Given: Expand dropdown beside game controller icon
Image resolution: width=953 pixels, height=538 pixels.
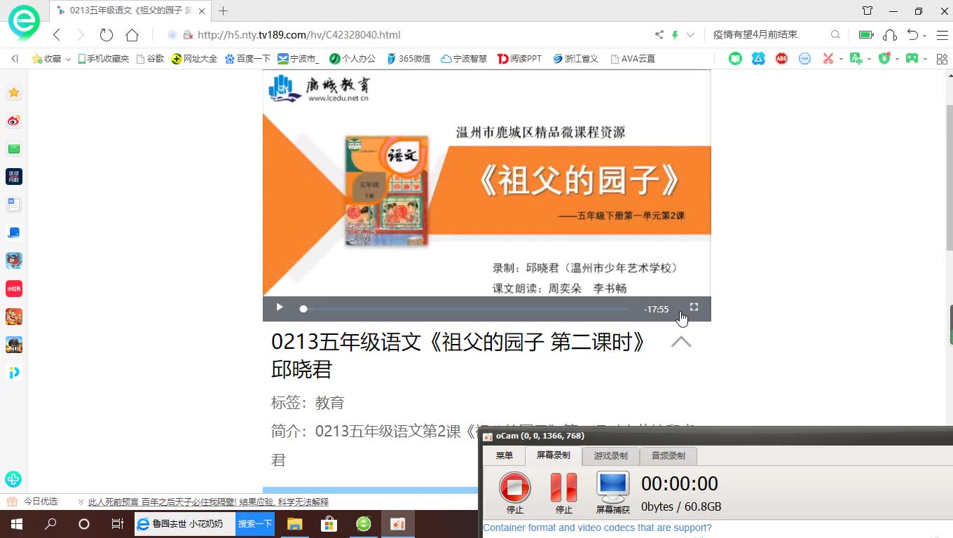Looking at the screenshot, I should pos(925,60).
